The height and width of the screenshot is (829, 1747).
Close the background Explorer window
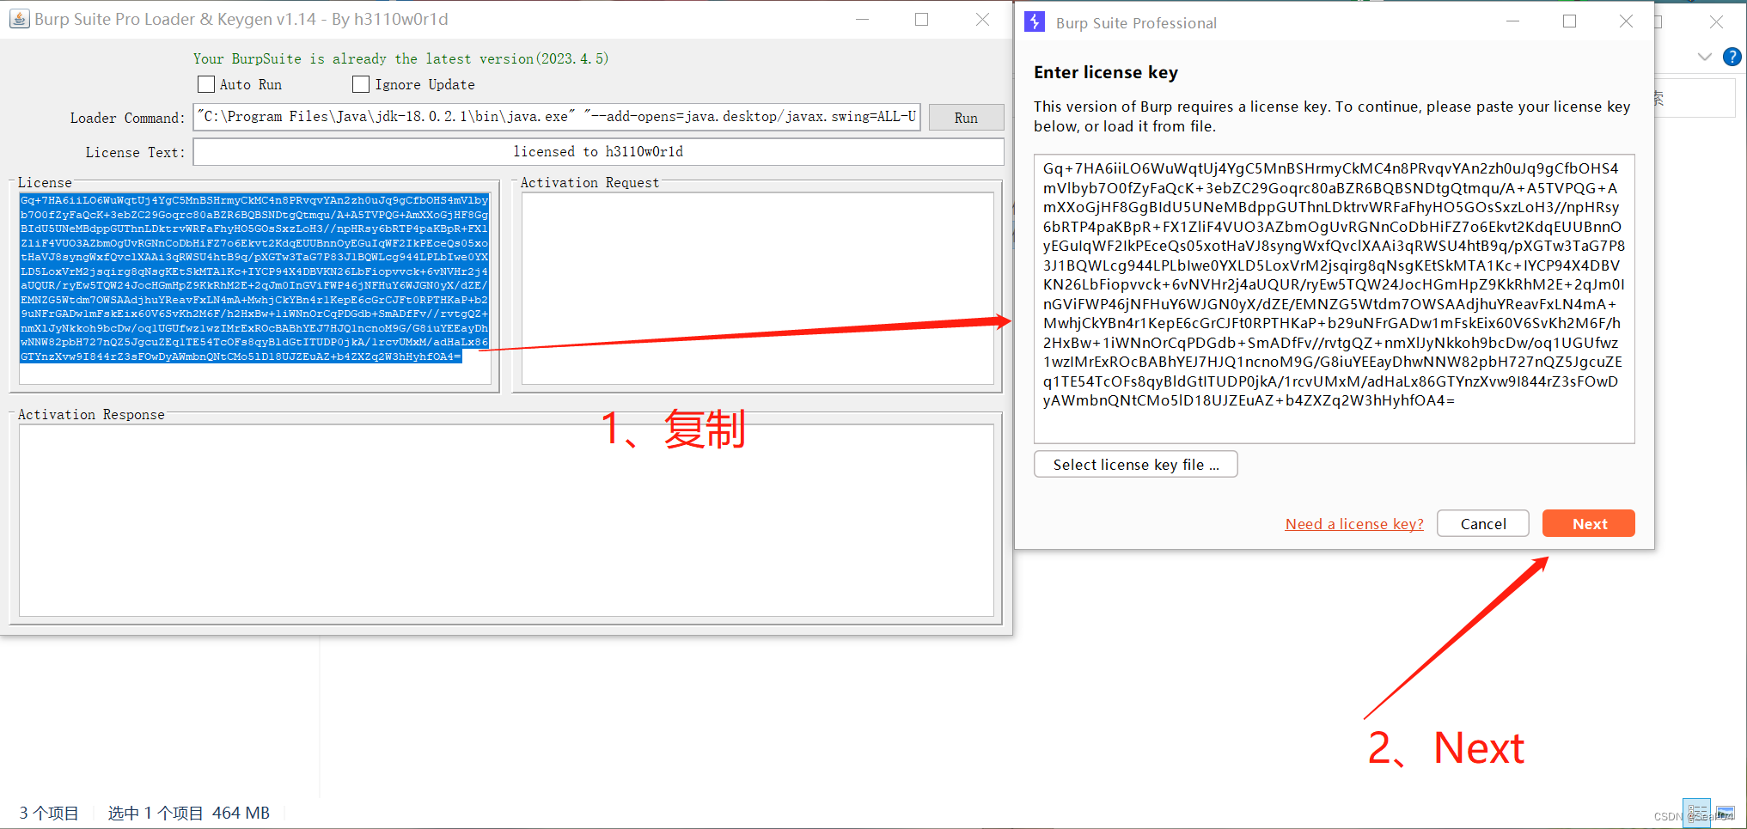click(x=1716, y=21)
